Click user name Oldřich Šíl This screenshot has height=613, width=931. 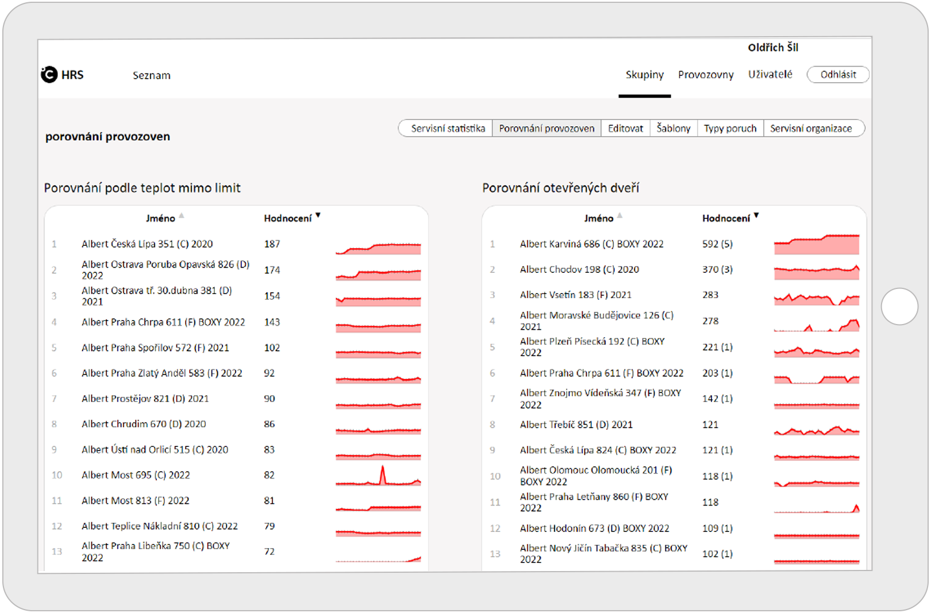(x=773, y=48)
